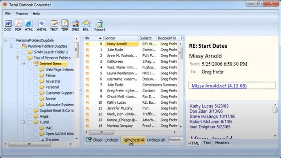Choose the HTML export icon
The image size is (281, 158).
point(29,25)
